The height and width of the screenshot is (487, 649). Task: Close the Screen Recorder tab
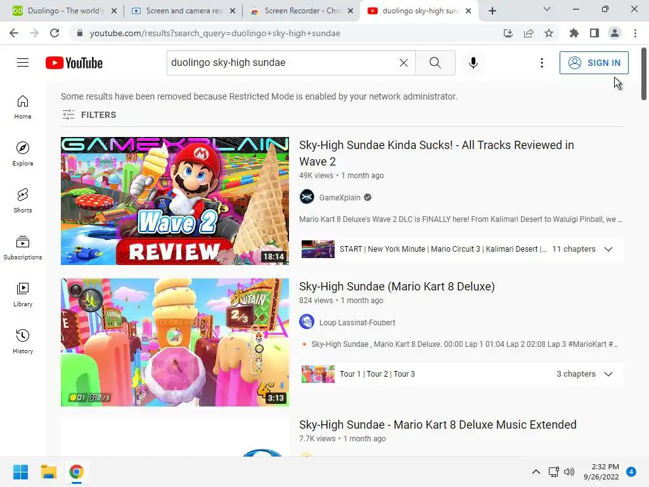tap(350, 11)
